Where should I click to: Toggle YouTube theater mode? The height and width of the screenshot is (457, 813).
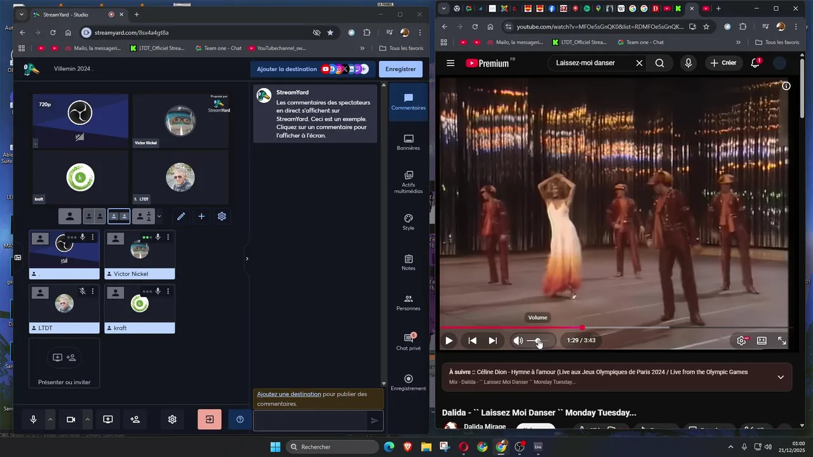tap(762, 340)
